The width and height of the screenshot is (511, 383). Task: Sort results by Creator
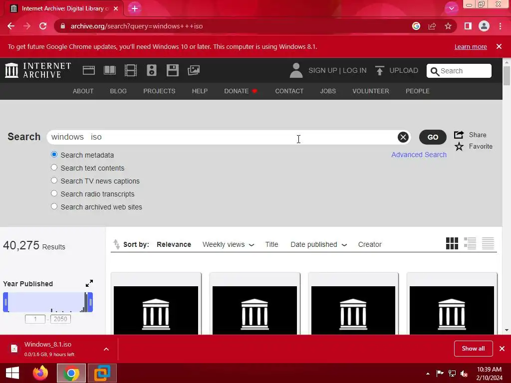point(370,244)
